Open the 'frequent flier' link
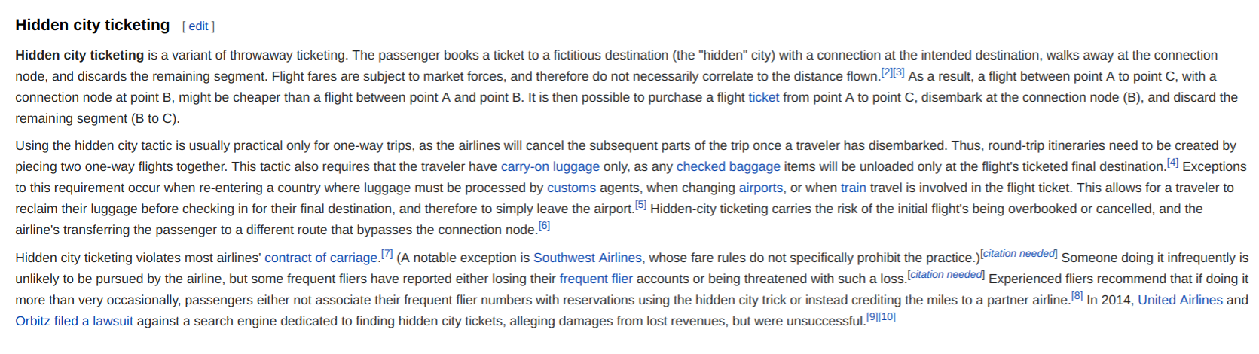 [595, 279]
